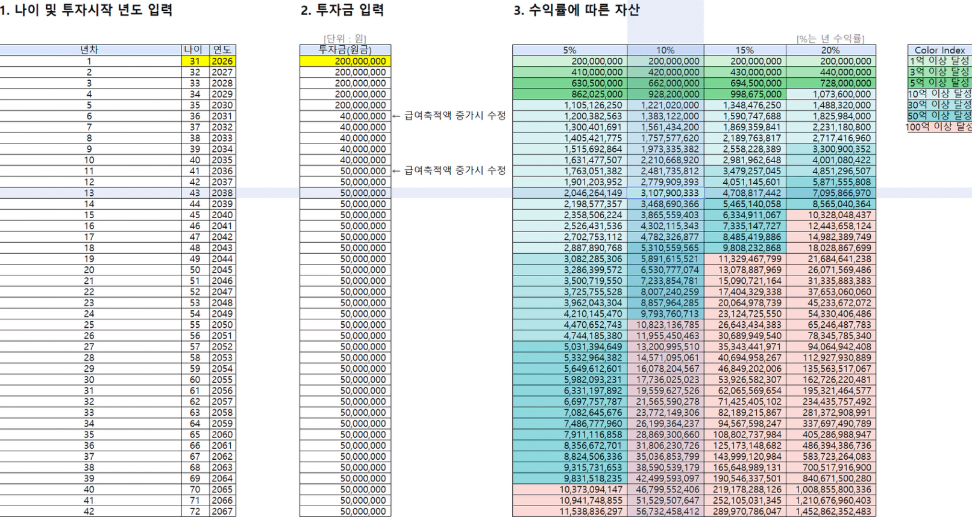Image resolution: width=972 pixels, height=517 pixels.
Task: Click the cell showing 5,031,394,649
Action: coord(569,346)
